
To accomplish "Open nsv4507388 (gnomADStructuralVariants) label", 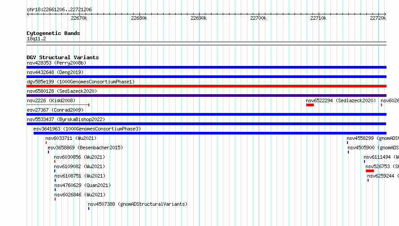I will click(138, 204).
